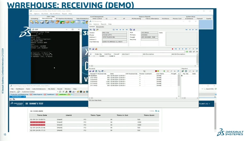Click the green sort icon beside PO line search

pyautogui.click(x=187, y=52)
